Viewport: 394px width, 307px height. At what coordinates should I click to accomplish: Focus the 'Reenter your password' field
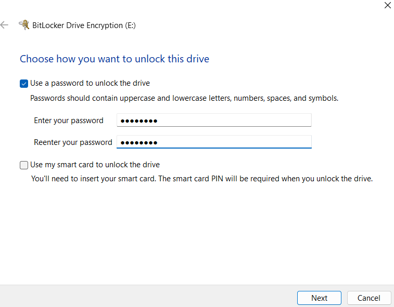(214, 142)
